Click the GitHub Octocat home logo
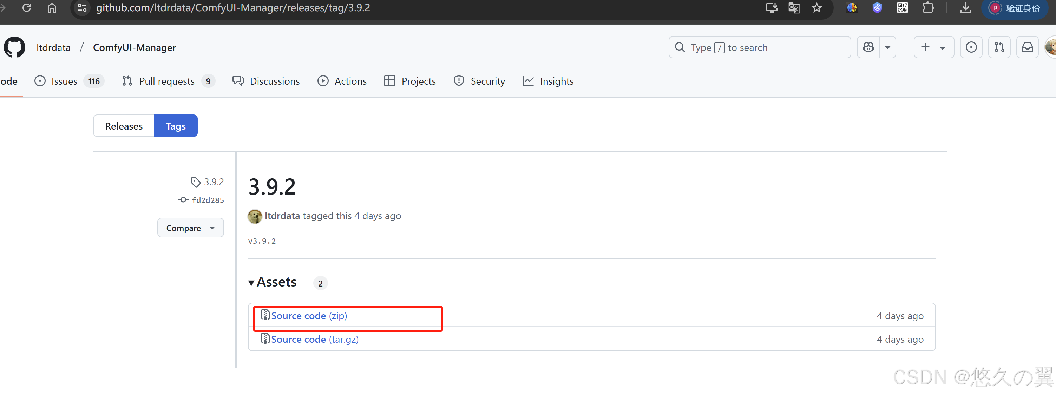1056x395 pixels. 14,47
